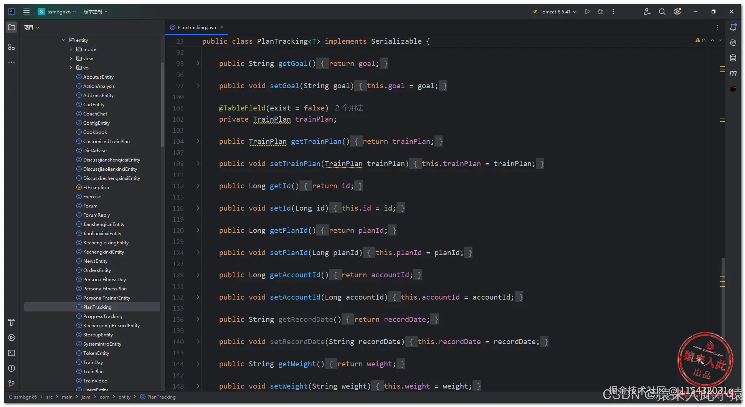This screenshot has height=407, width=745.
Task: Expand the view folder
Action: pos(71,58)
